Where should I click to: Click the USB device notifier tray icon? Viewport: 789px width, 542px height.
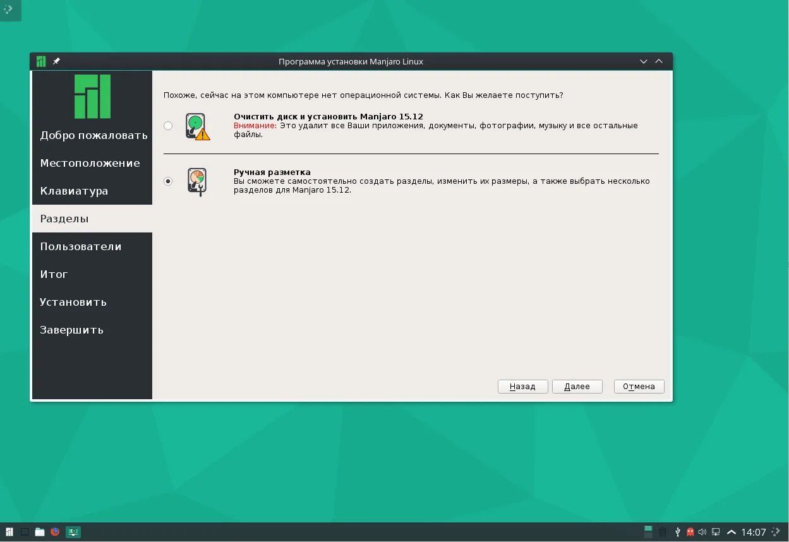point(677,532)
